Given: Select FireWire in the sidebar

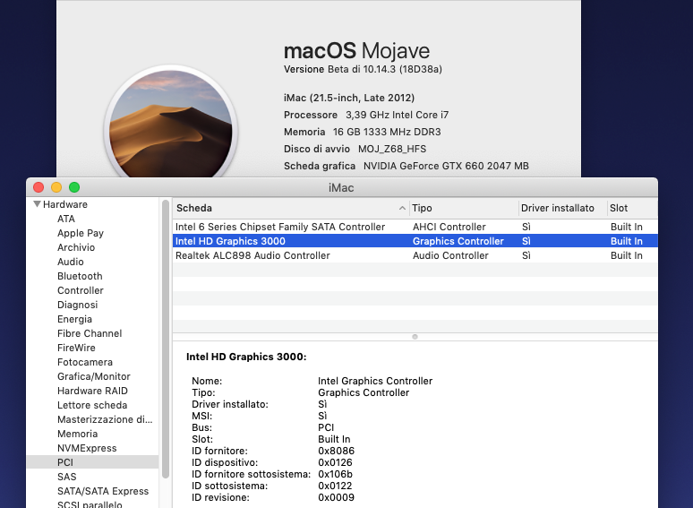Looking at the screenshot, I should pyautogui.click(x=76, y=348).
